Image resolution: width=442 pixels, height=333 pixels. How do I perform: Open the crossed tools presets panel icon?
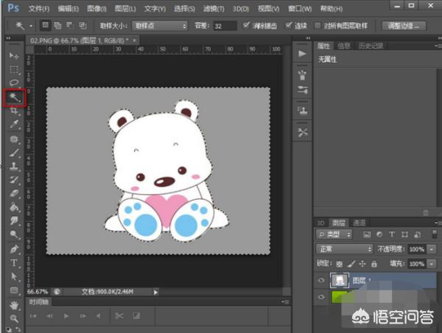tap(302, 132)
